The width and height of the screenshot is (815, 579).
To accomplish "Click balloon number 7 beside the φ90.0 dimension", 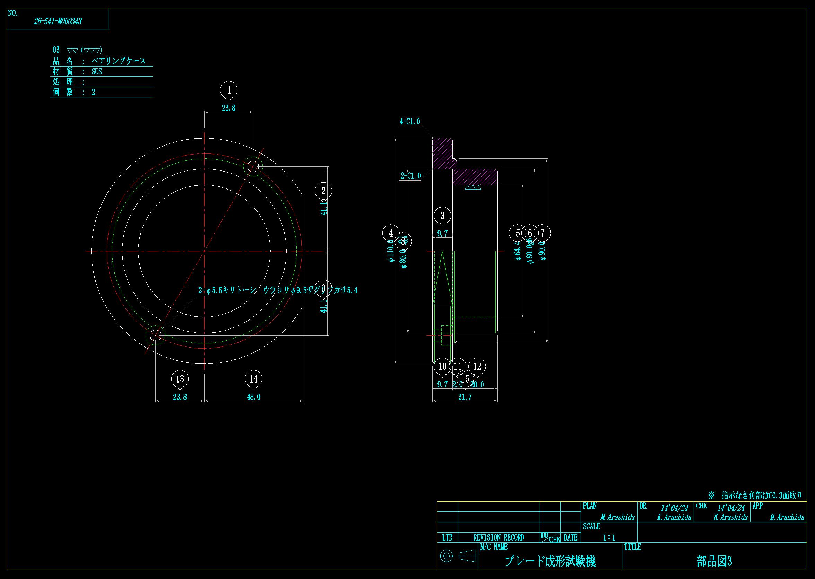I will coord(542,233).
